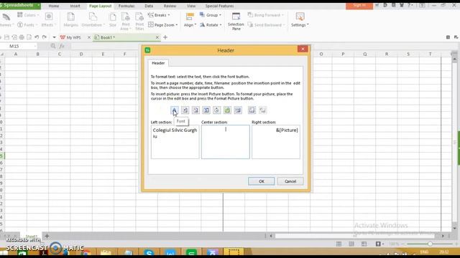
Task: Switch to Normal view in status bar
Action: 339,244
